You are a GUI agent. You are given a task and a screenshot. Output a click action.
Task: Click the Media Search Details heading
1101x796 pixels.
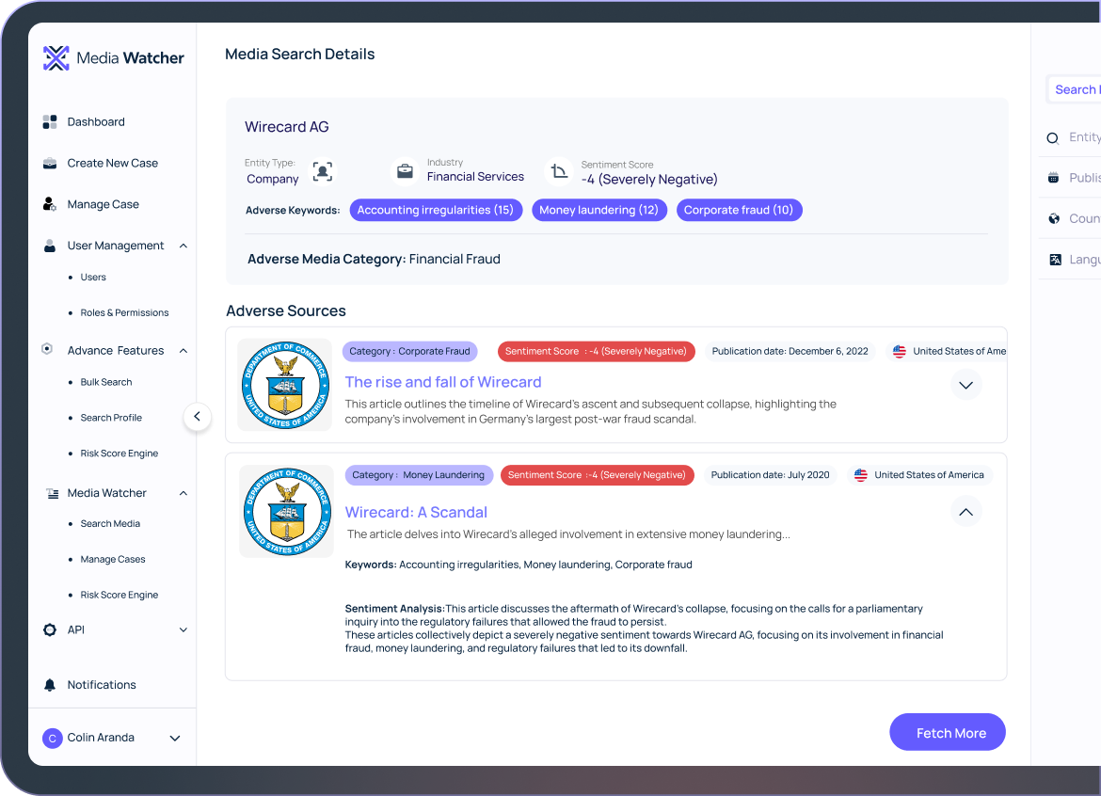tap(300, 54)
